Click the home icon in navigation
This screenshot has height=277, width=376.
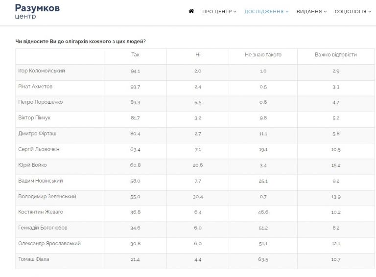(191, 11)
